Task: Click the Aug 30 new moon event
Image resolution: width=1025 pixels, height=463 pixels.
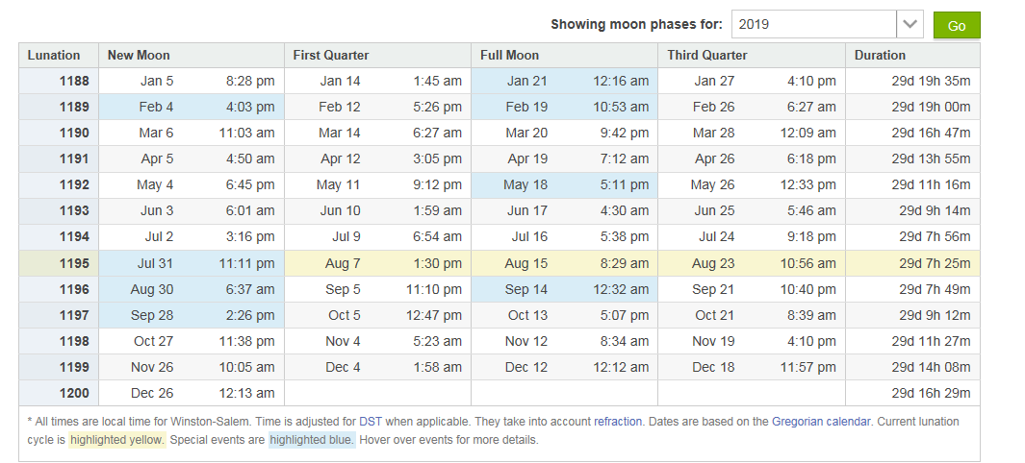Action: (x=192, y=289)
